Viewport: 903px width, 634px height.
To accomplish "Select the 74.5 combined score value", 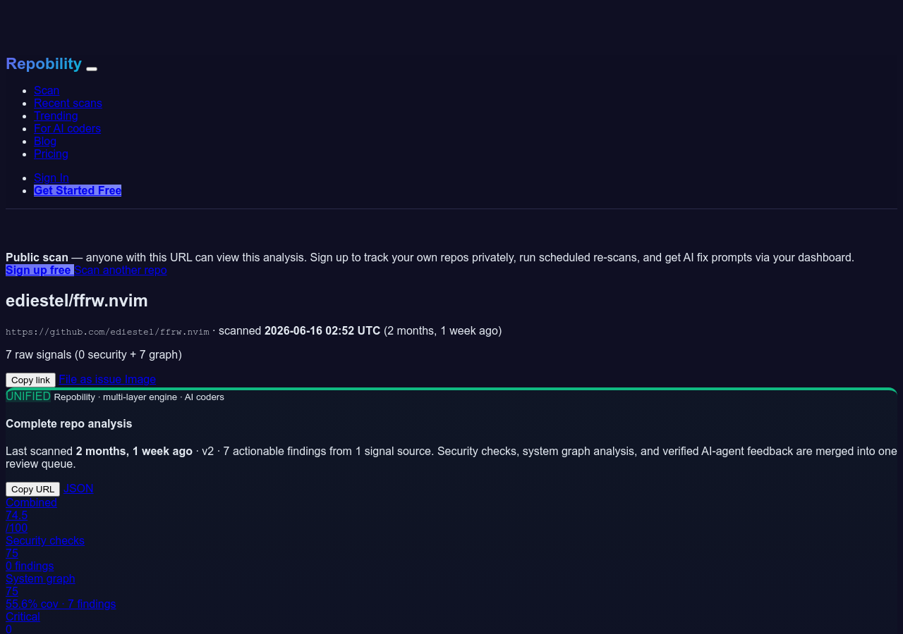I will (x=16, y=515).
